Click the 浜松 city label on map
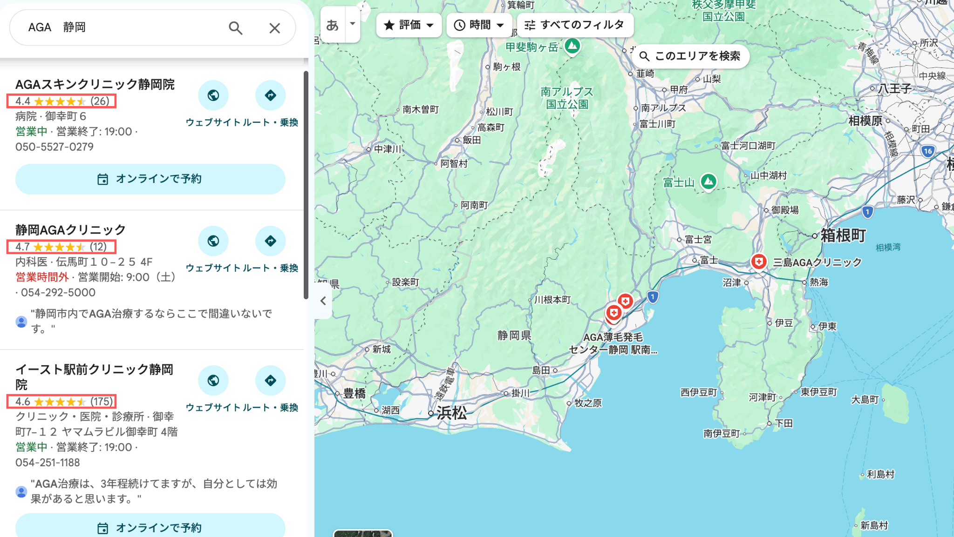Viewport: 954px width, 537px height. (451, 413)
